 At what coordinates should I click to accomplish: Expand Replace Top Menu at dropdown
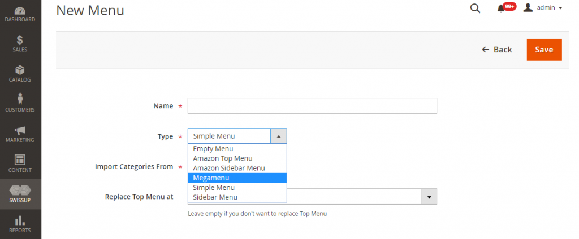tap(429, 197)
